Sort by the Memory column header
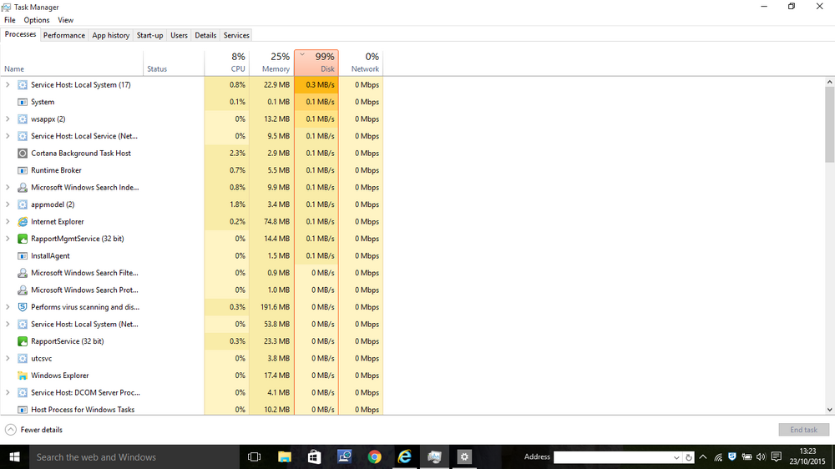Image resolution: width=835 pixels, height=469 pixels. (x=271, y=63)
